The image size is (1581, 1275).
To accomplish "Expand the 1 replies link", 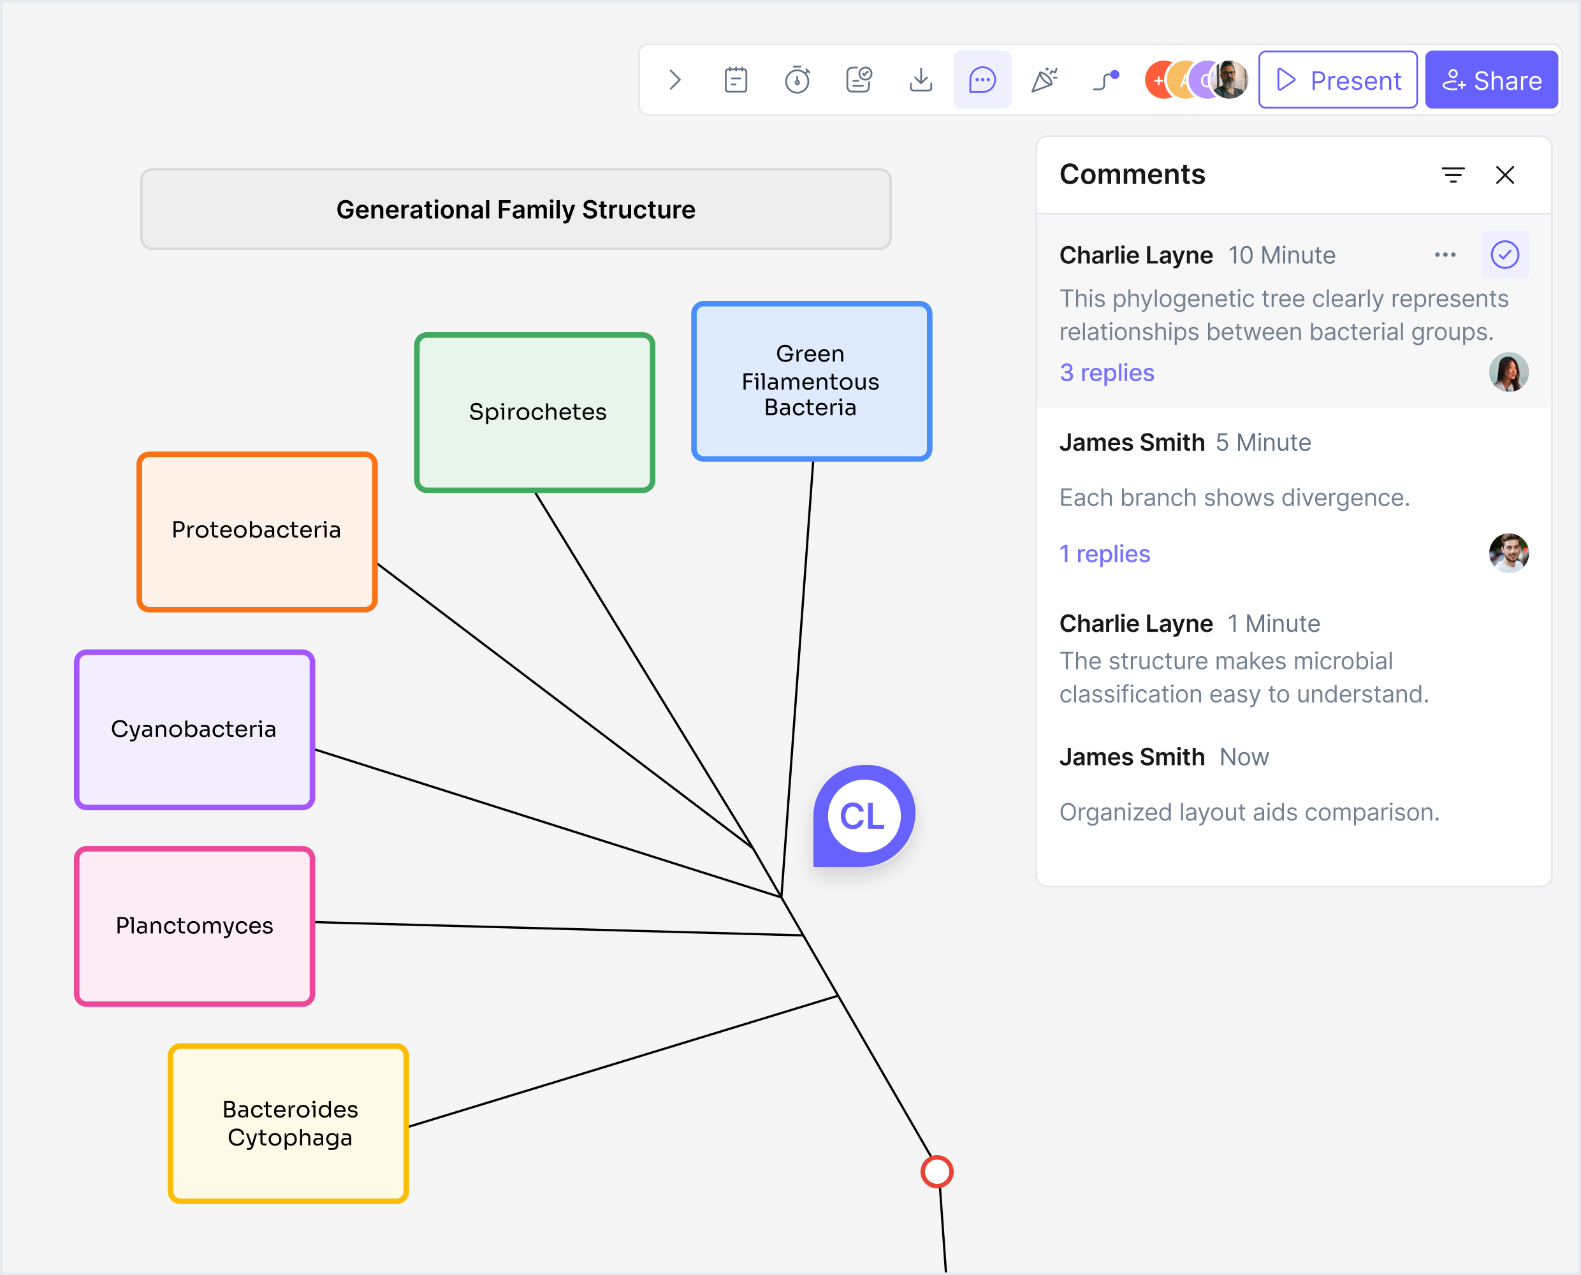I will click(1104, 554).
